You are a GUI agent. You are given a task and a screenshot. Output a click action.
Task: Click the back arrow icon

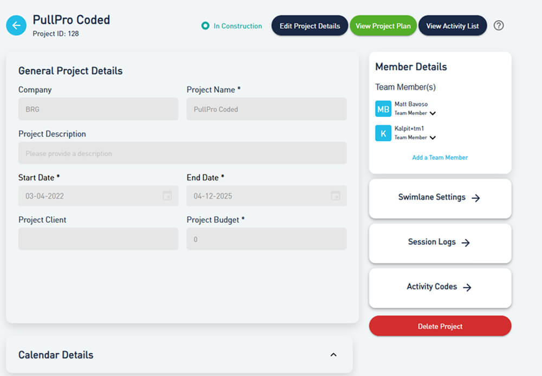click(16, 25)
